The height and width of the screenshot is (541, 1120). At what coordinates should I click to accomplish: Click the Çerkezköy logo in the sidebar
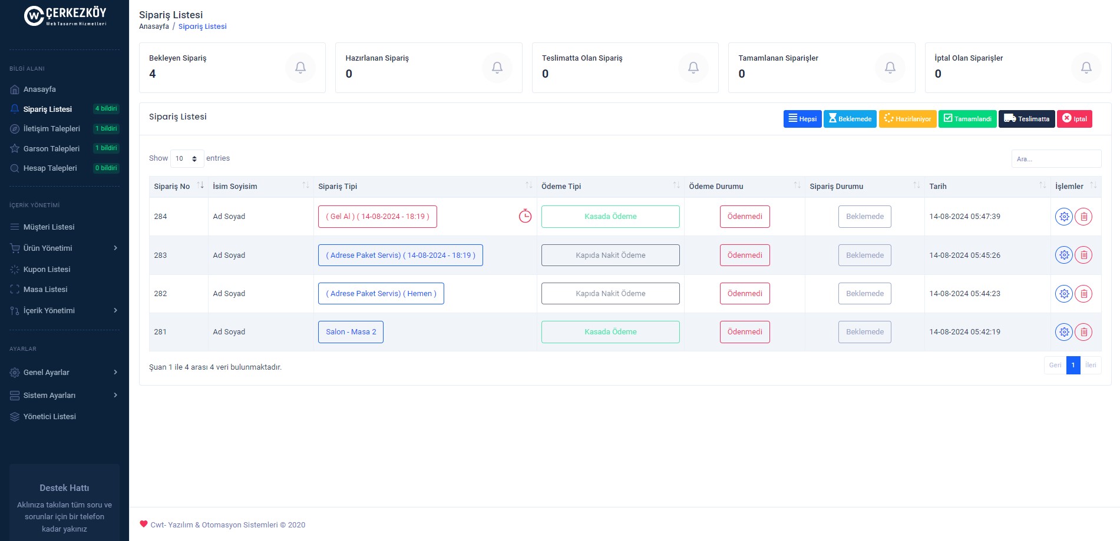(x=65, y=16)
